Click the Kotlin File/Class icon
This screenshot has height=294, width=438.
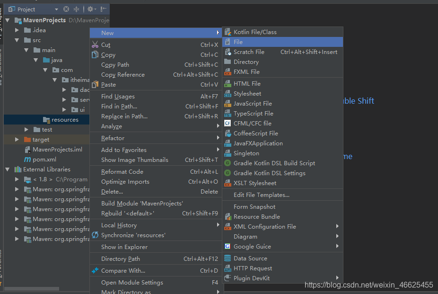coord(228,32)
